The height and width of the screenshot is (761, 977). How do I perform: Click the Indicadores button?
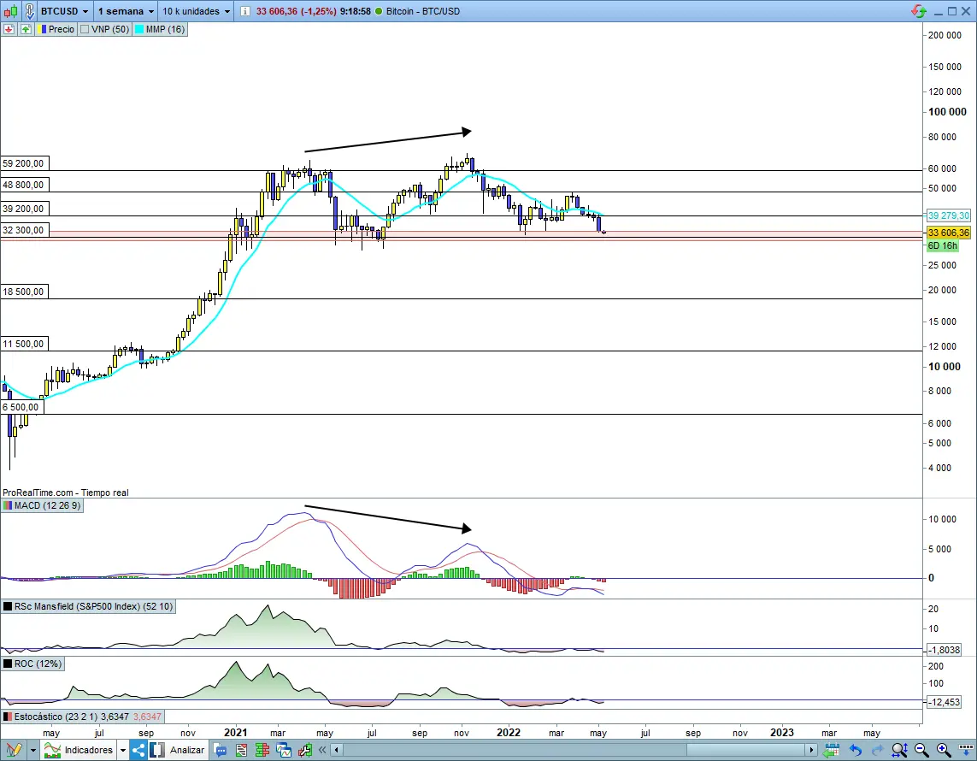point(82,750)
